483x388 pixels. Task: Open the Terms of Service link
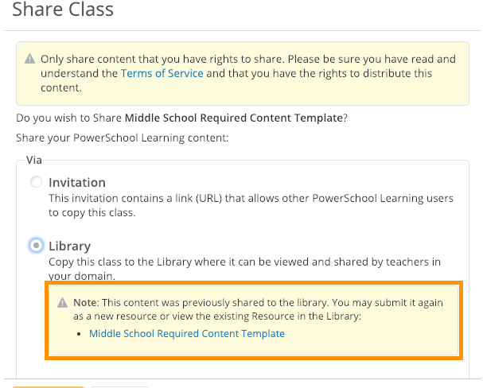coord(162,73)
